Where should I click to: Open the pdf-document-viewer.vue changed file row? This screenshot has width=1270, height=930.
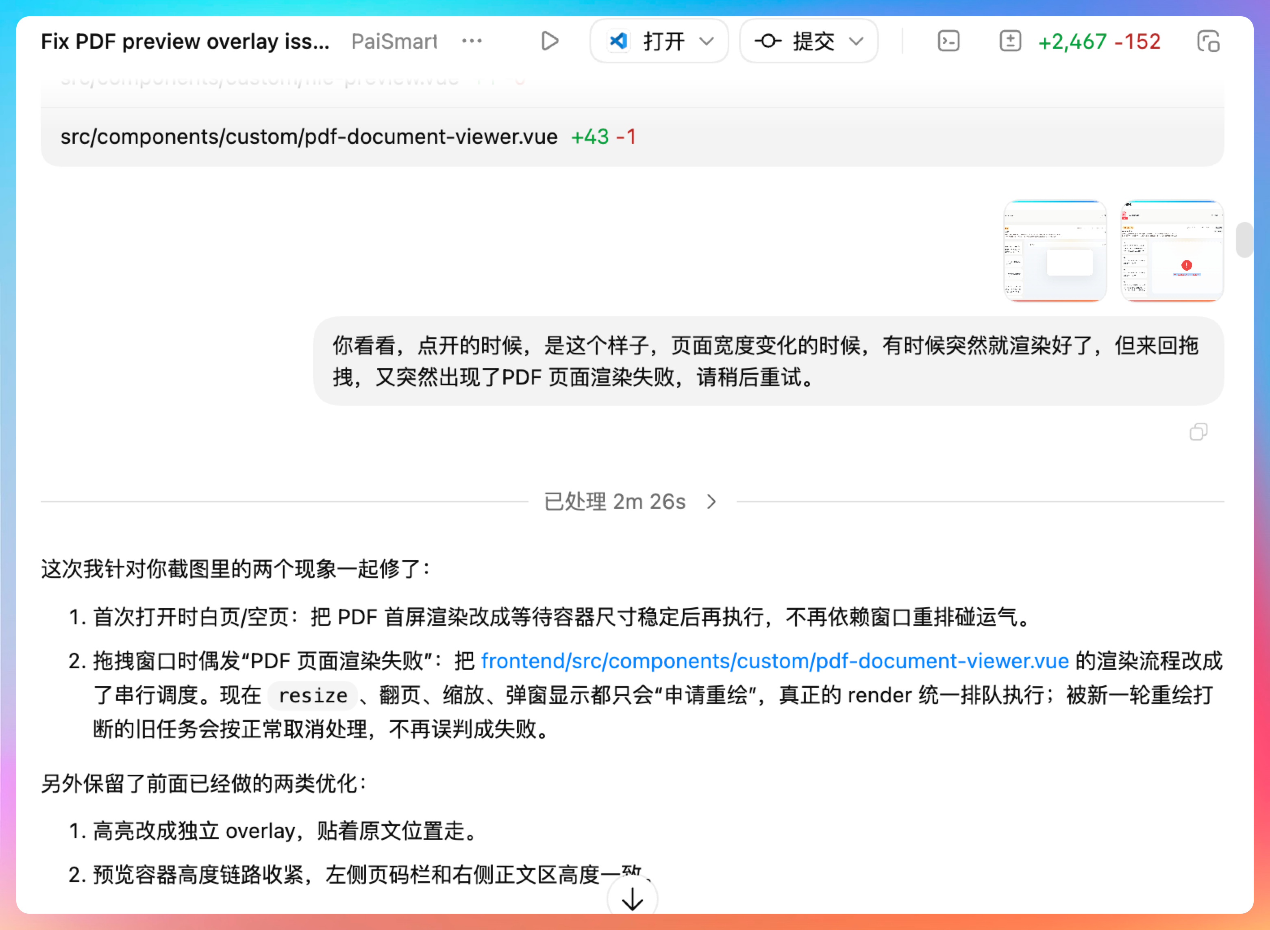click(x=309, y=137)
